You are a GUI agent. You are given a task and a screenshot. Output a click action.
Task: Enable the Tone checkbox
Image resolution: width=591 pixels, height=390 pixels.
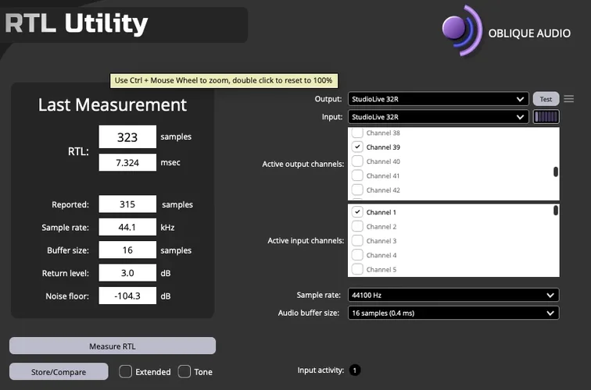[184, 371]
